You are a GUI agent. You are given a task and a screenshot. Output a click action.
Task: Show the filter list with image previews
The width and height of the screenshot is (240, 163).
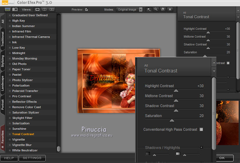(8, 9)
